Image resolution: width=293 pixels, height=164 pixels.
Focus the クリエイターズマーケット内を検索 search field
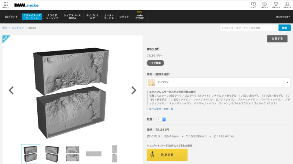249,28
